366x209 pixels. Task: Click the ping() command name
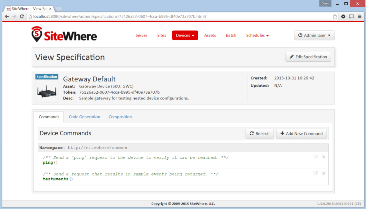(50, 163)
